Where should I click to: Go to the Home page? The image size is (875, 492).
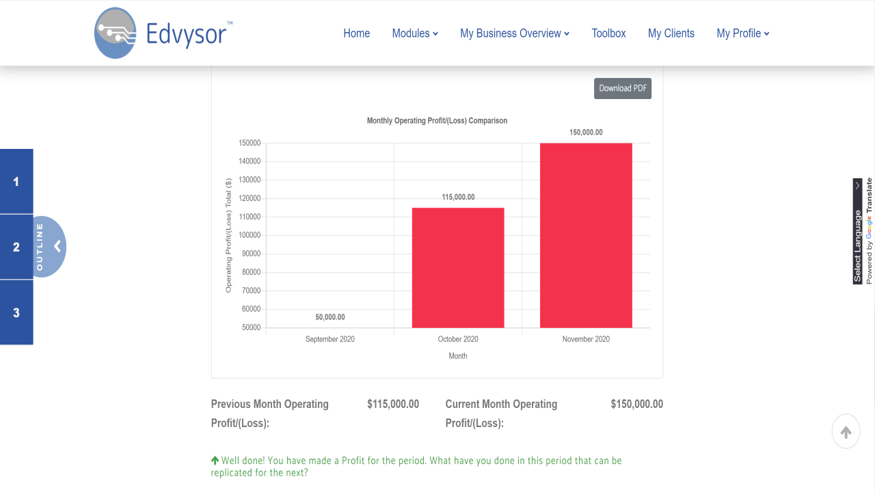pyautogui.click(x=357, y=33)
